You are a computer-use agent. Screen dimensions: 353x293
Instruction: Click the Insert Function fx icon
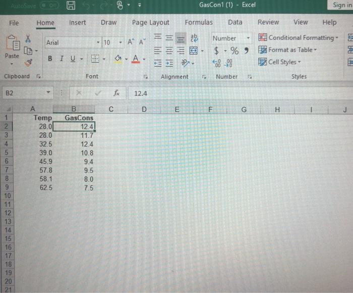pyautogui.click(x=116, y=93)
